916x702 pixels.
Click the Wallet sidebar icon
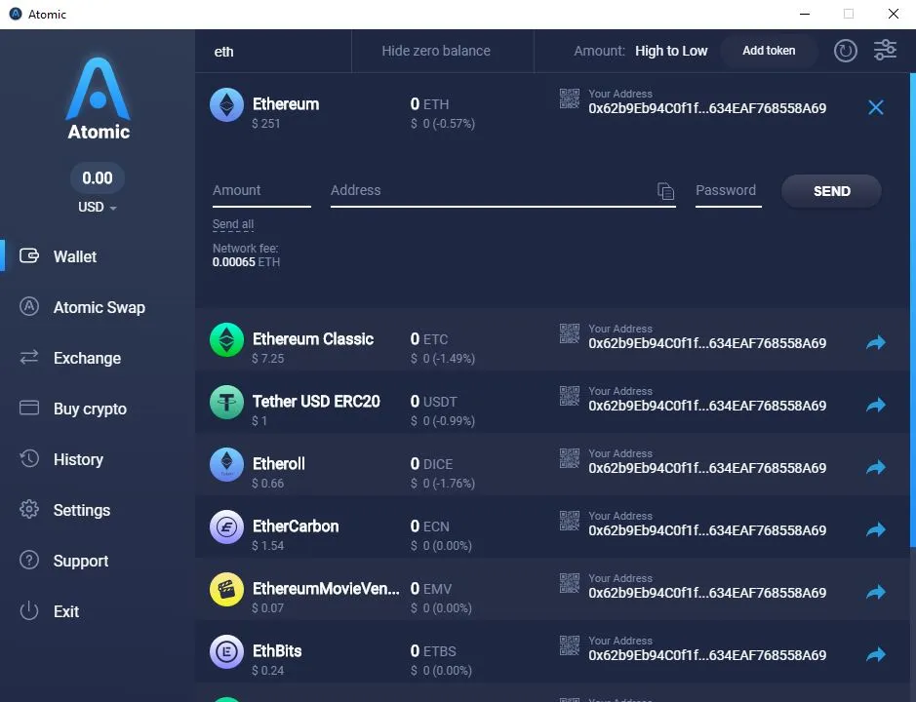pos(29,255)
